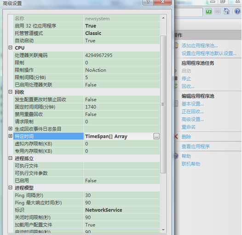Viewport: 242px width, 235px height.
Task: Select the 限制操作 NoAction value
Action: (96, 70)
